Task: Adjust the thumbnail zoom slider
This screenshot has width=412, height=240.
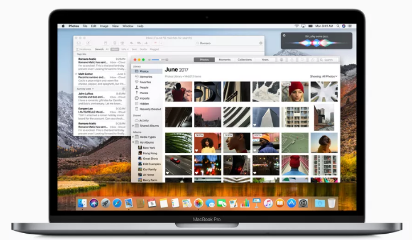Action: click(157, 59)
